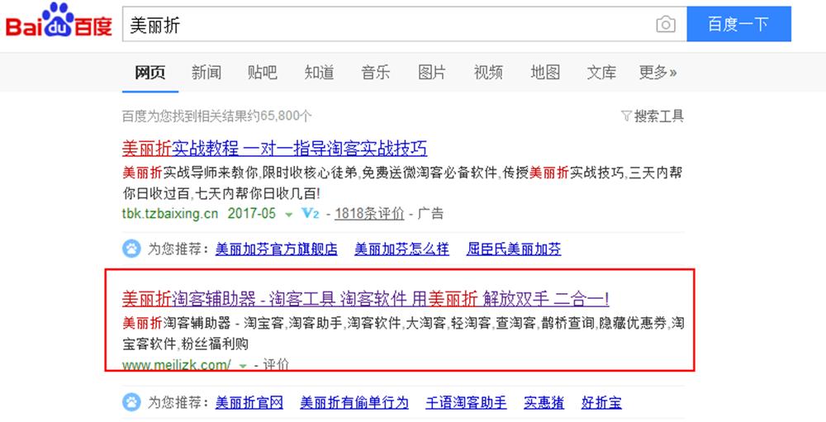Open the www.meilizk.com URL
Image resolution: width=826 pixels, height=422 pixels.
tap(177, 364)
